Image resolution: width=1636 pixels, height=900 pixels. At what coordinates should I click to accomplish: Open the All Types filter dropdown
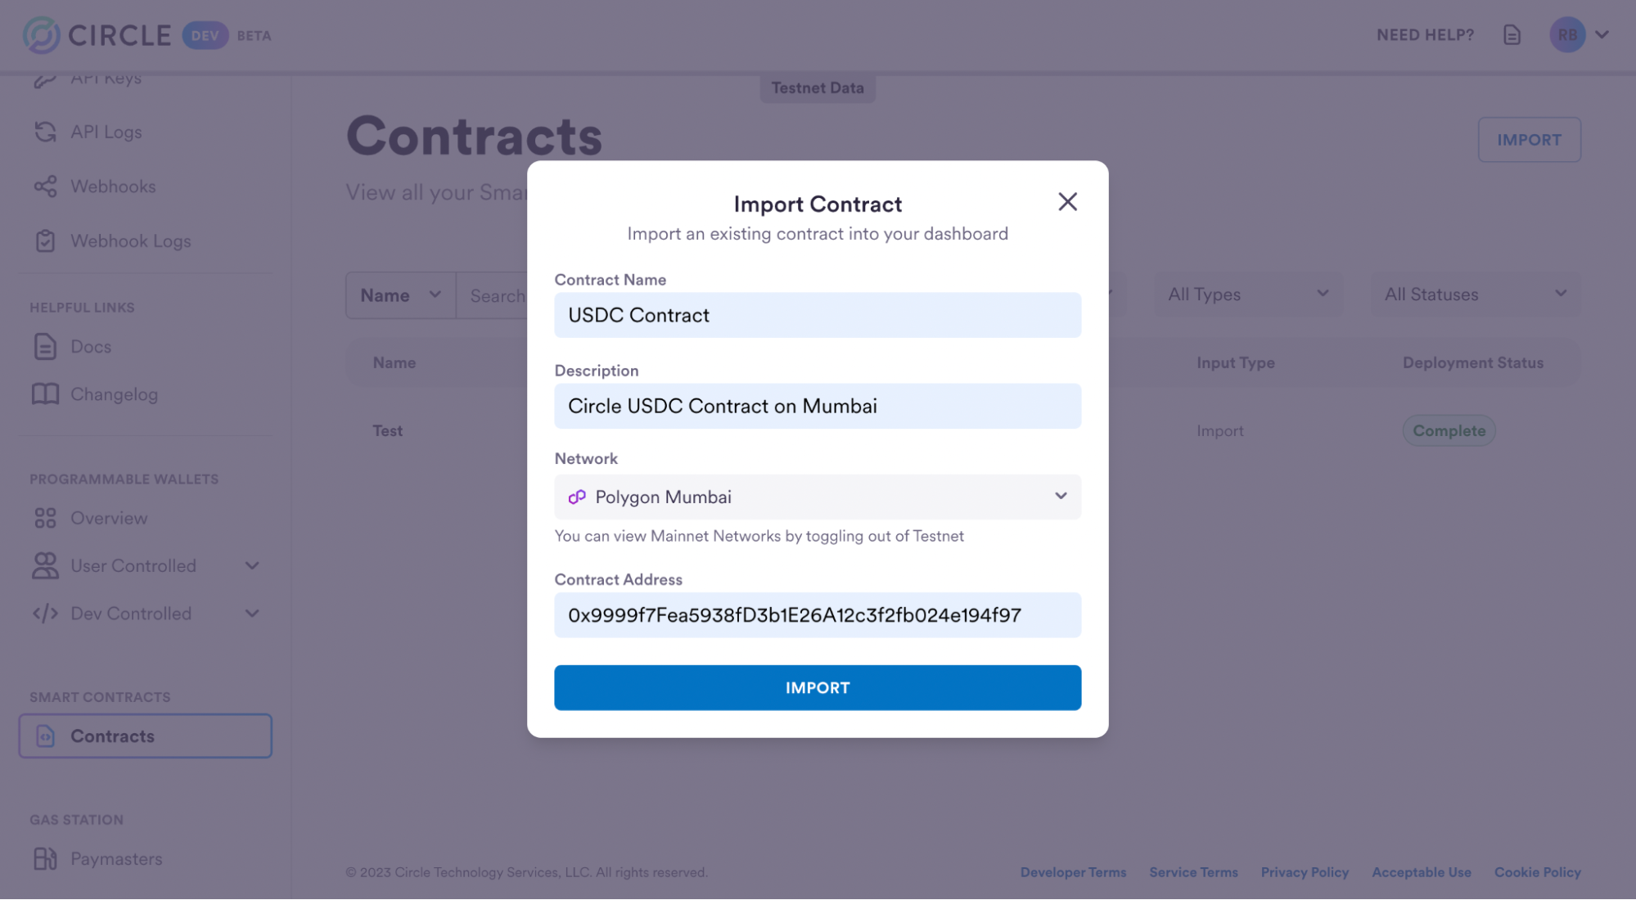(x=1247, y=295)
